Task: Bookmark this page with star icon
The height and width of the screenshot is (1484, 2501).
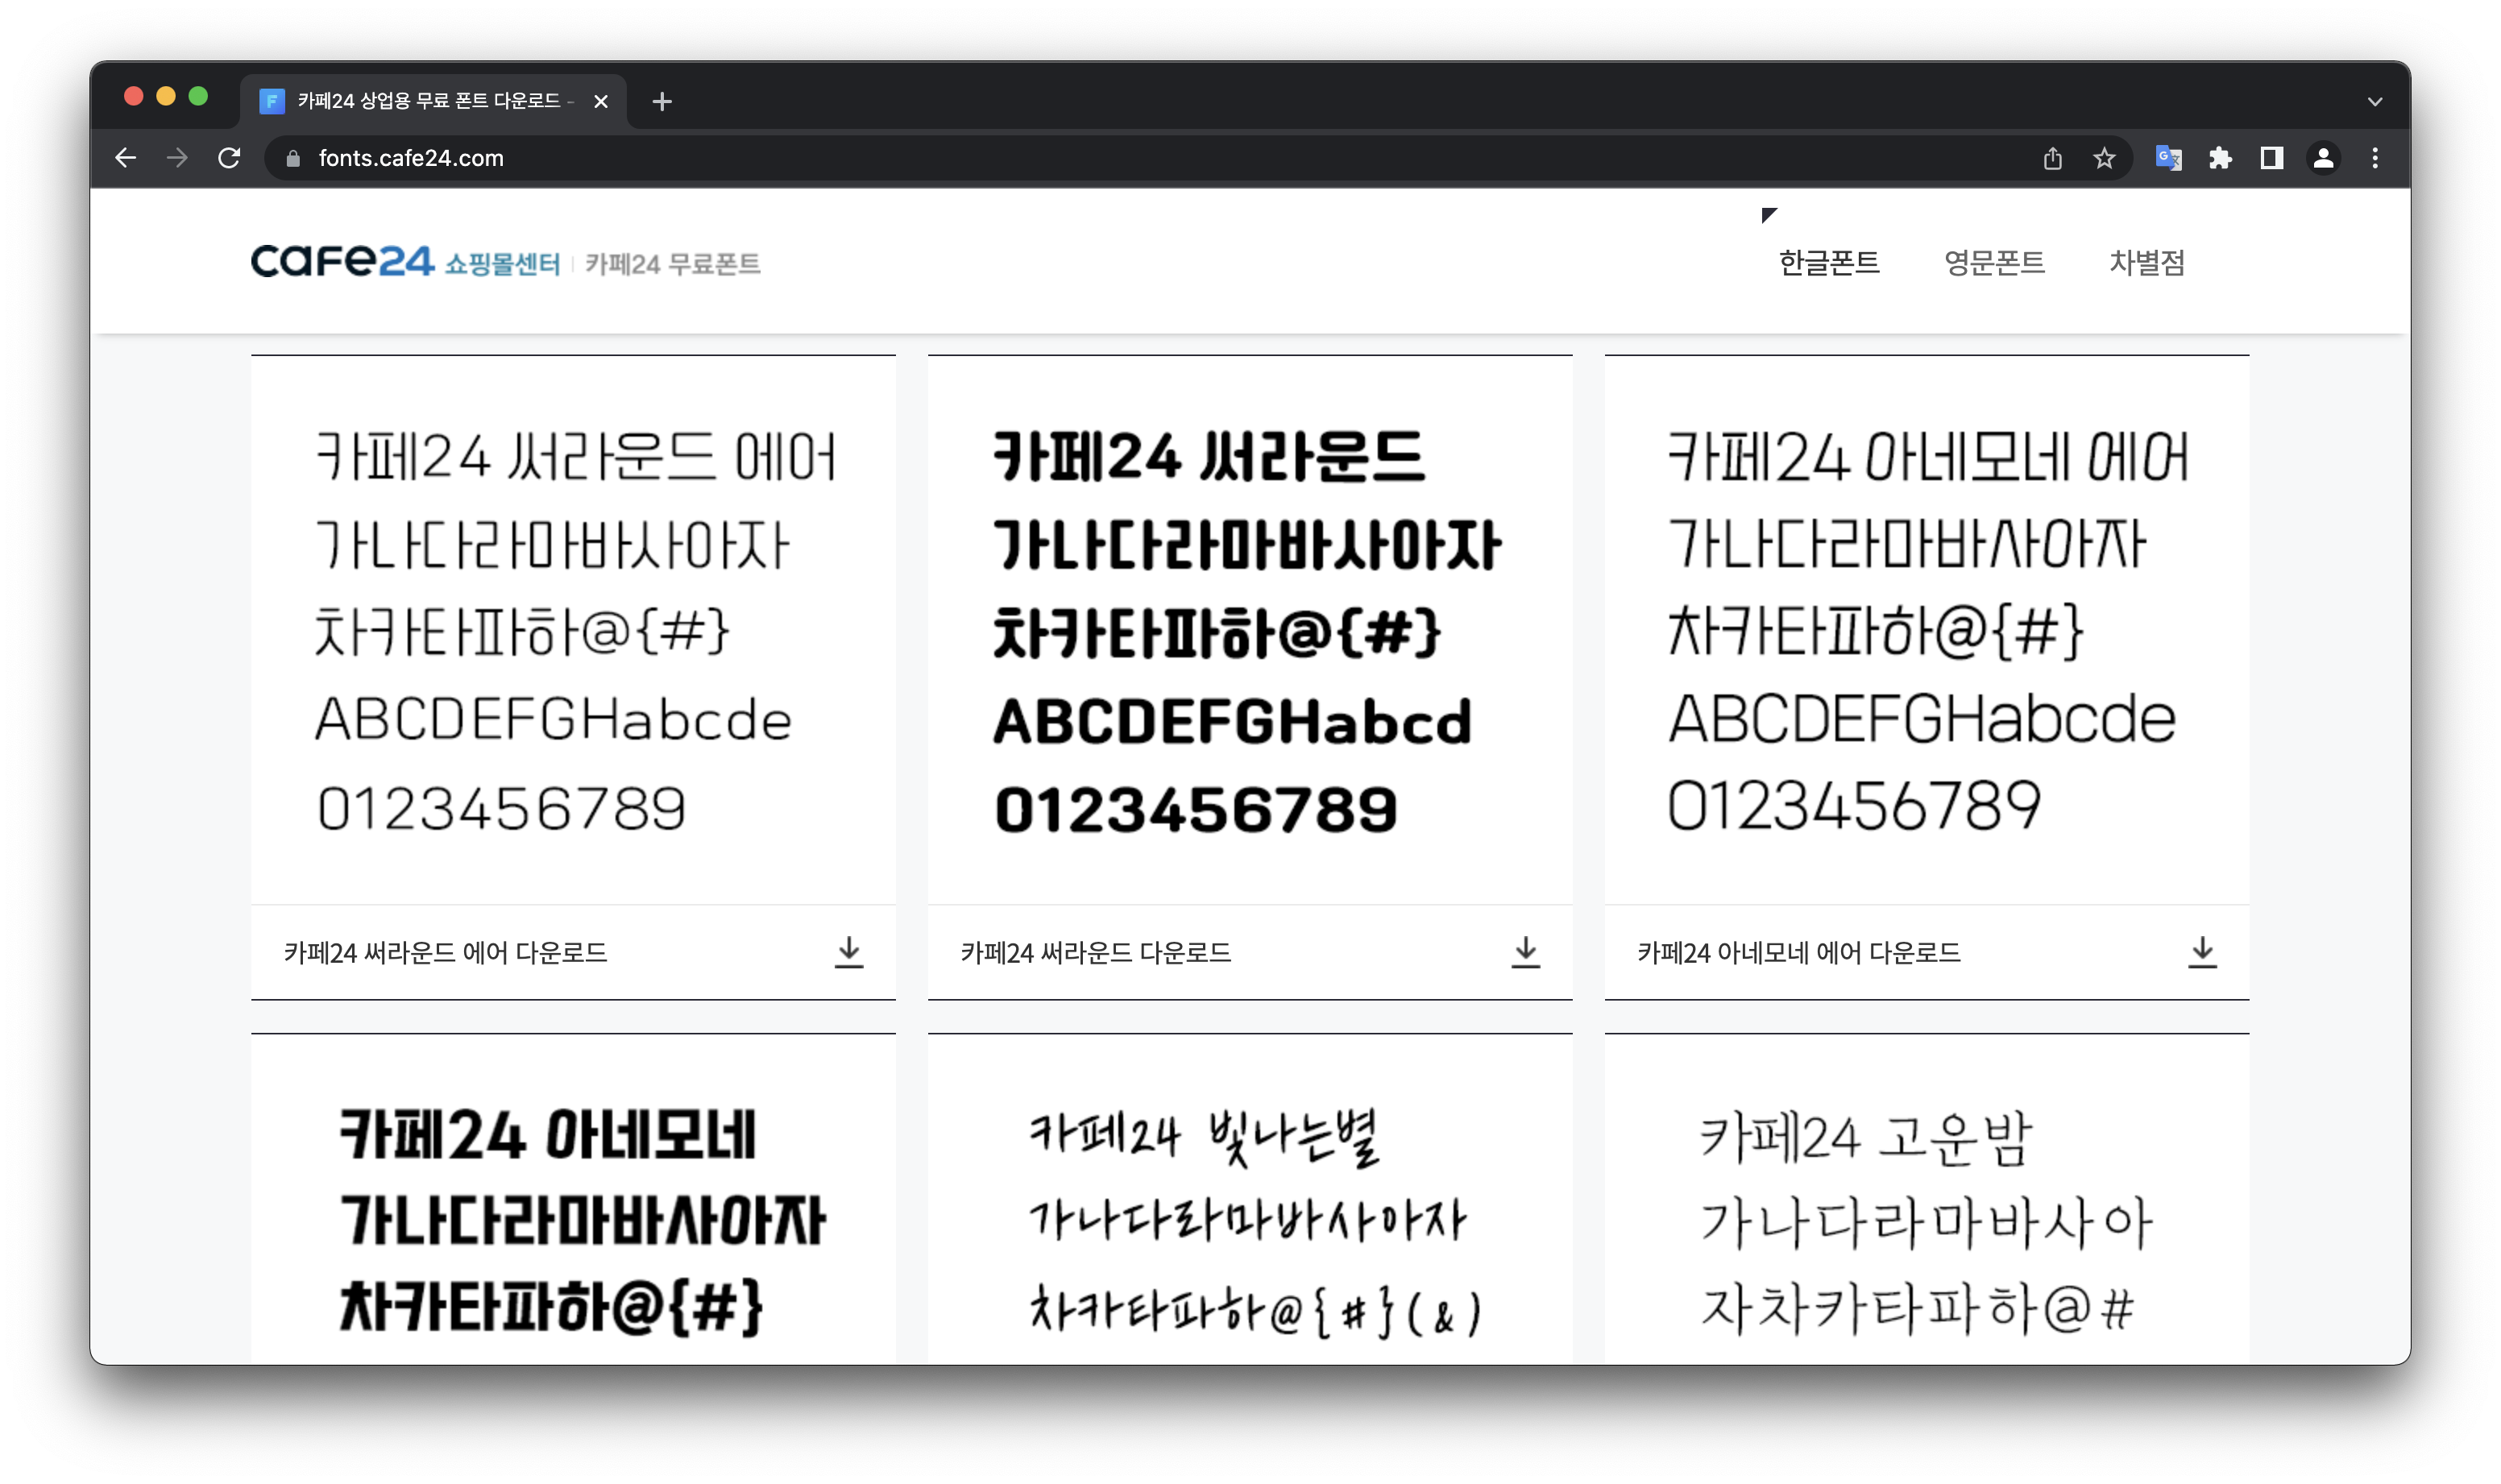Action: point(2105,158)
